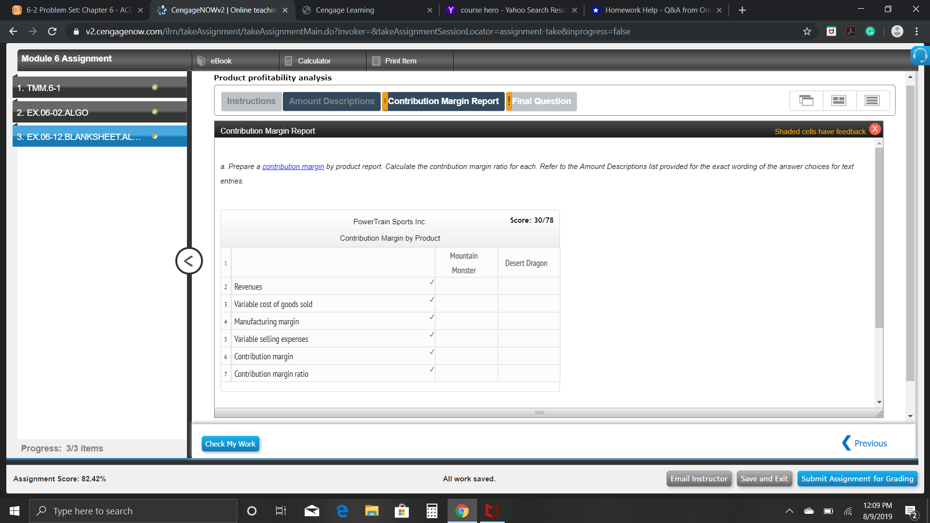Collapse the panel using the left chevron circle
The height and width of the screenshot is (523, 930).
tap(189, 261)
